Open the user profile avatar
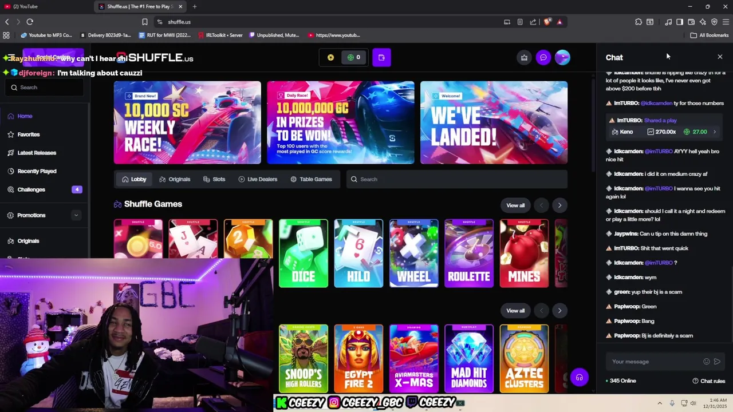Image resolution: width=733 pixels, height=412 pixels. pos(562,57)
